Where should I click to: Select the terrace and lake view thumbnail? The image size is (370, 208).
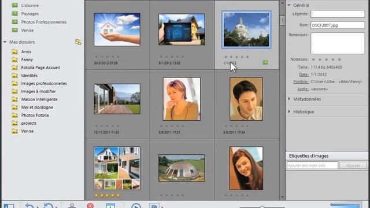[117, 99]
